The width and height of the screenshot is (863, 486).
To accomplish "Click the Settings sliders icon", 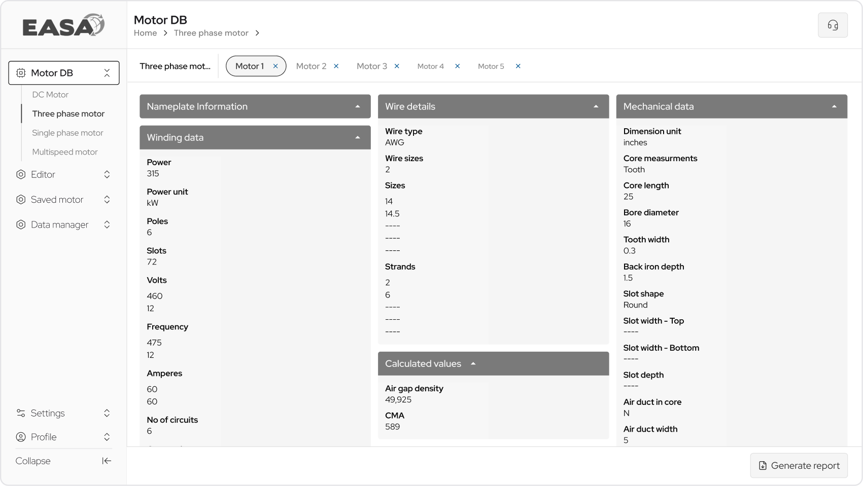I will point(21,413).
